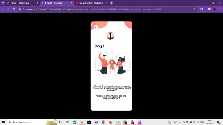This screenshot has height=125, width=223.
Task: Open Firefox from the taskbar
Action: [x=111, y=122]
